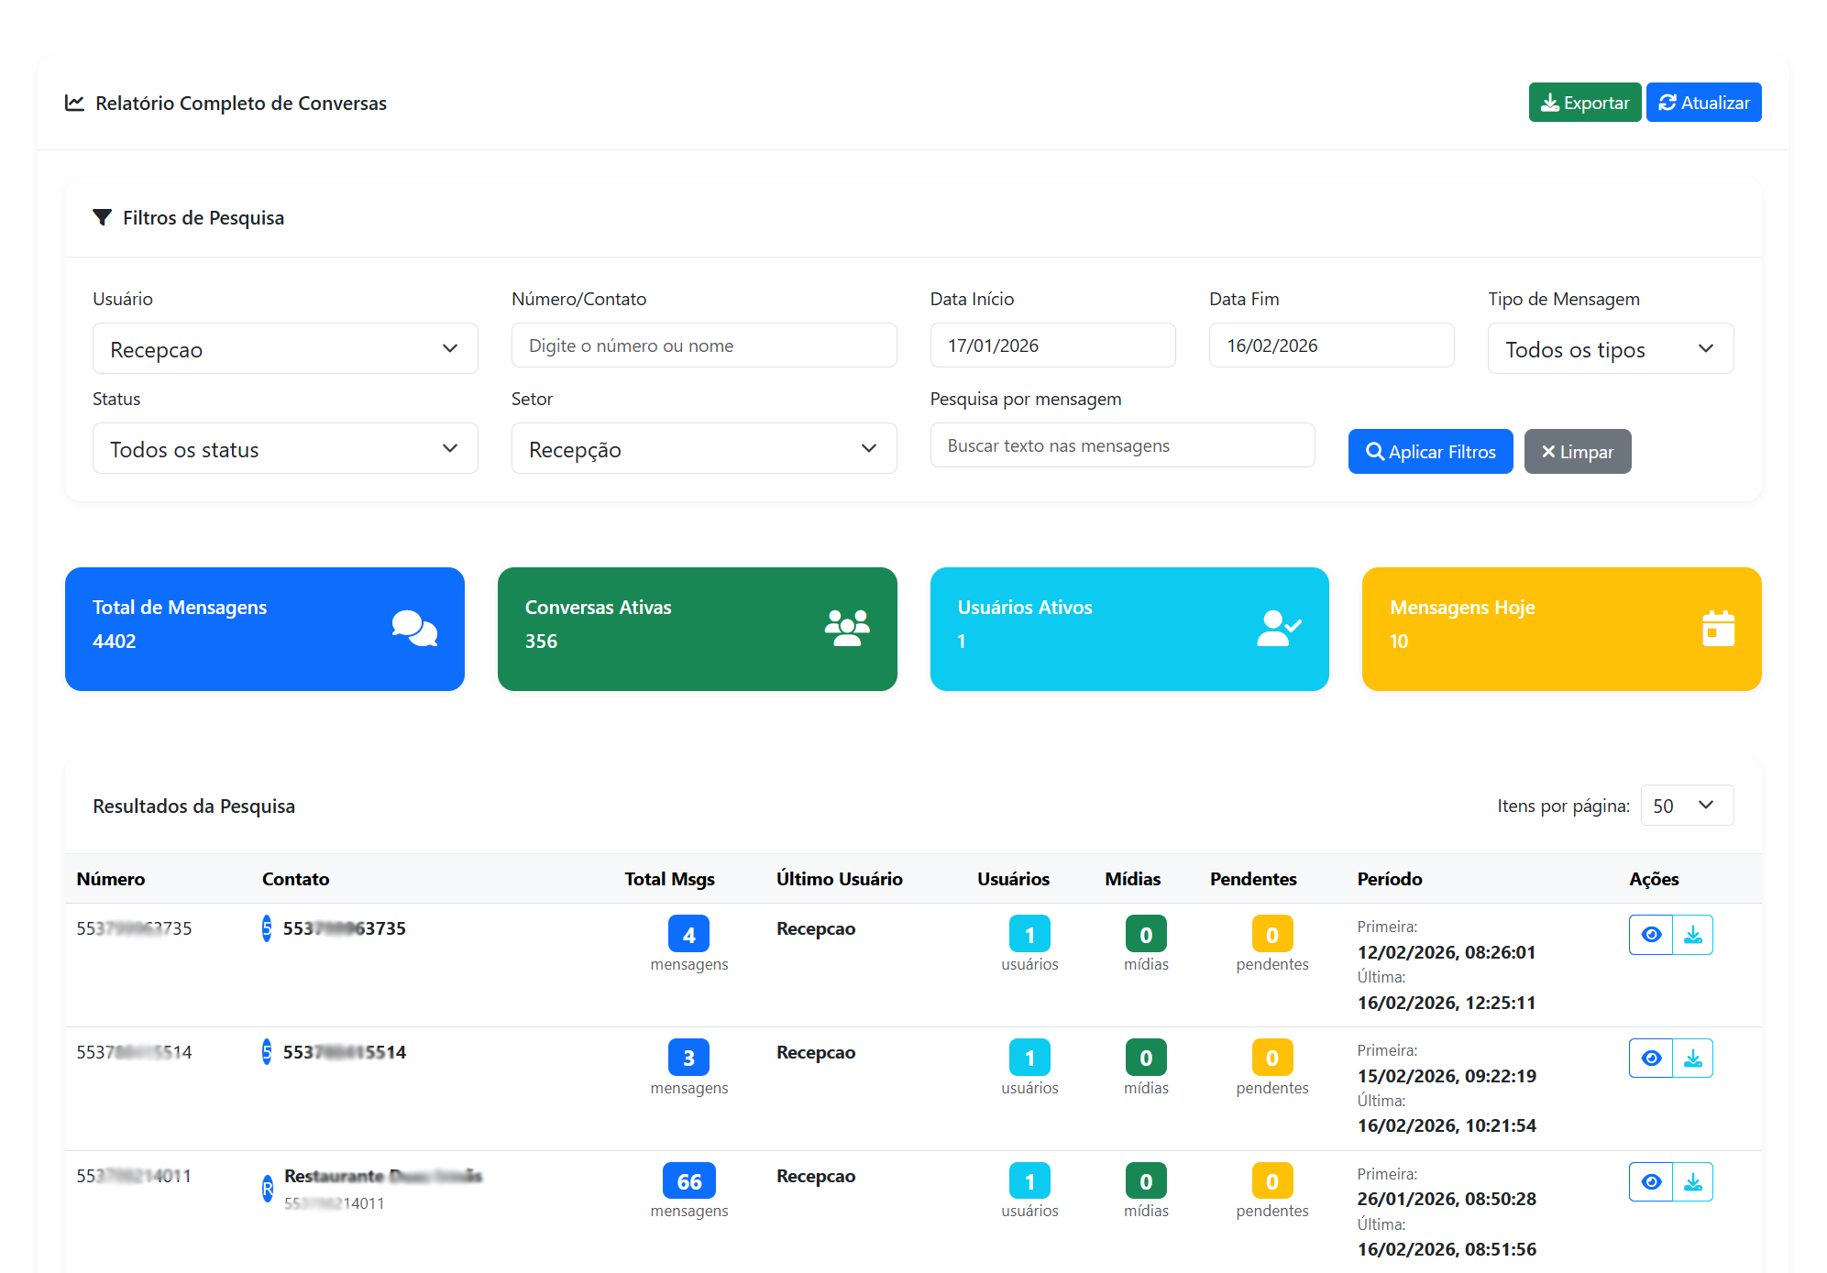Click the download icon on the Restaurante row
Viewport: 1827px width, 1273px height.
click(1693, 1181)
